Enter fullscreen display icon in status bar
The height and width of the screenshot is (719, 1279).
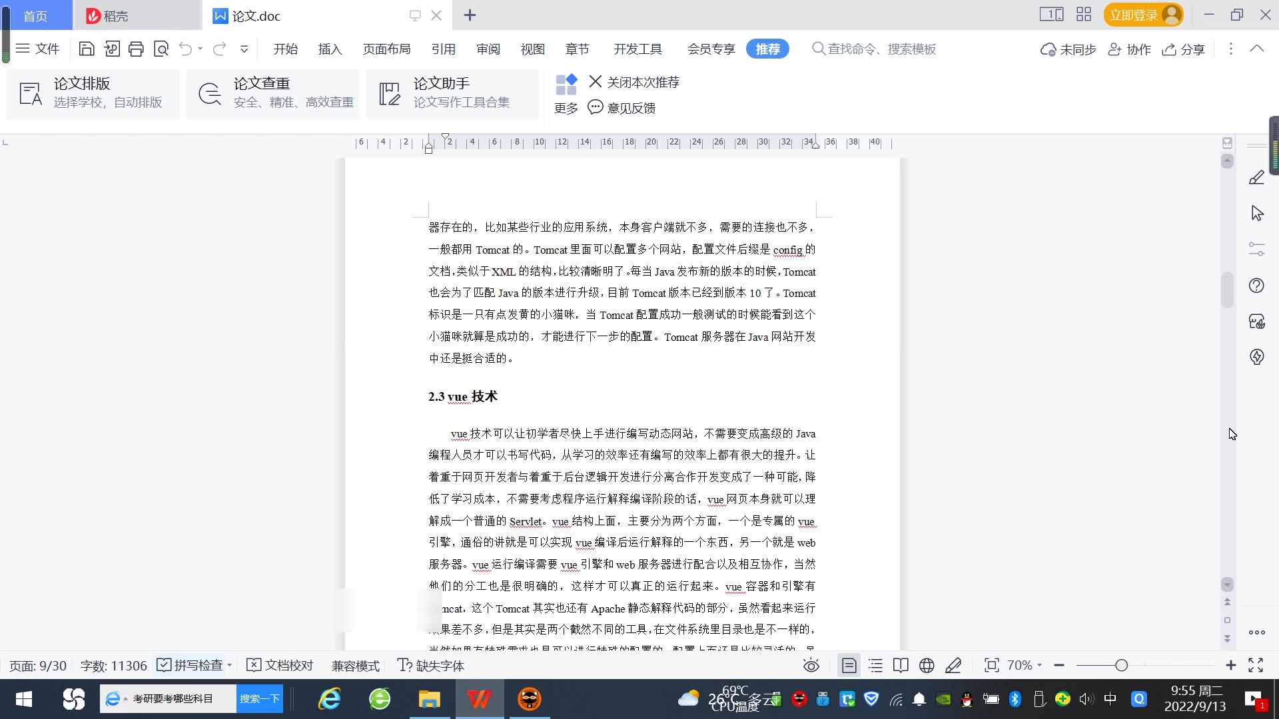tap(1256, 666)
